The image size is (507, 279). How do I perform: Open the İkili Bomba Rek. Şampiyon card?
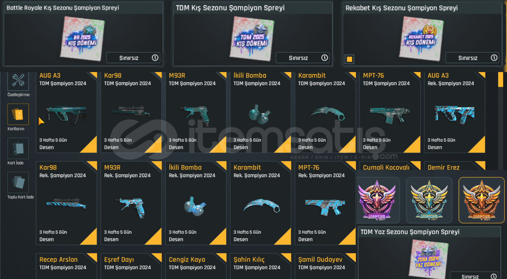[x=196, y=203]
